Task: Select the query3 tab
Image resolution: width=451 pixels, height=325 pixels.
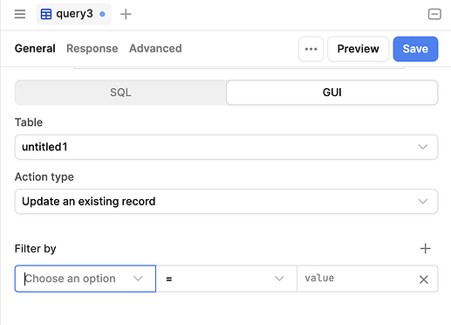Action: [x=73, y=14]
